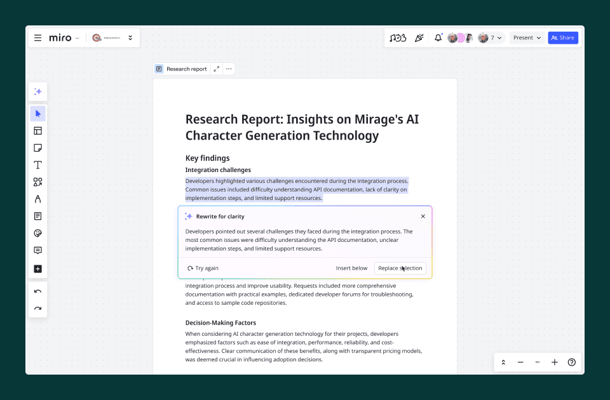
Task: Click the paragraph starting 'When considering AI character'
Action: click(x=304, y=347)
